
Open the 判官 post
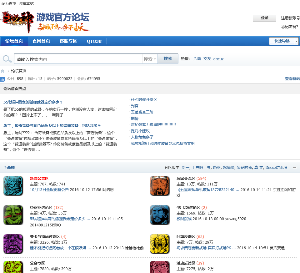(x=134, y=106)
